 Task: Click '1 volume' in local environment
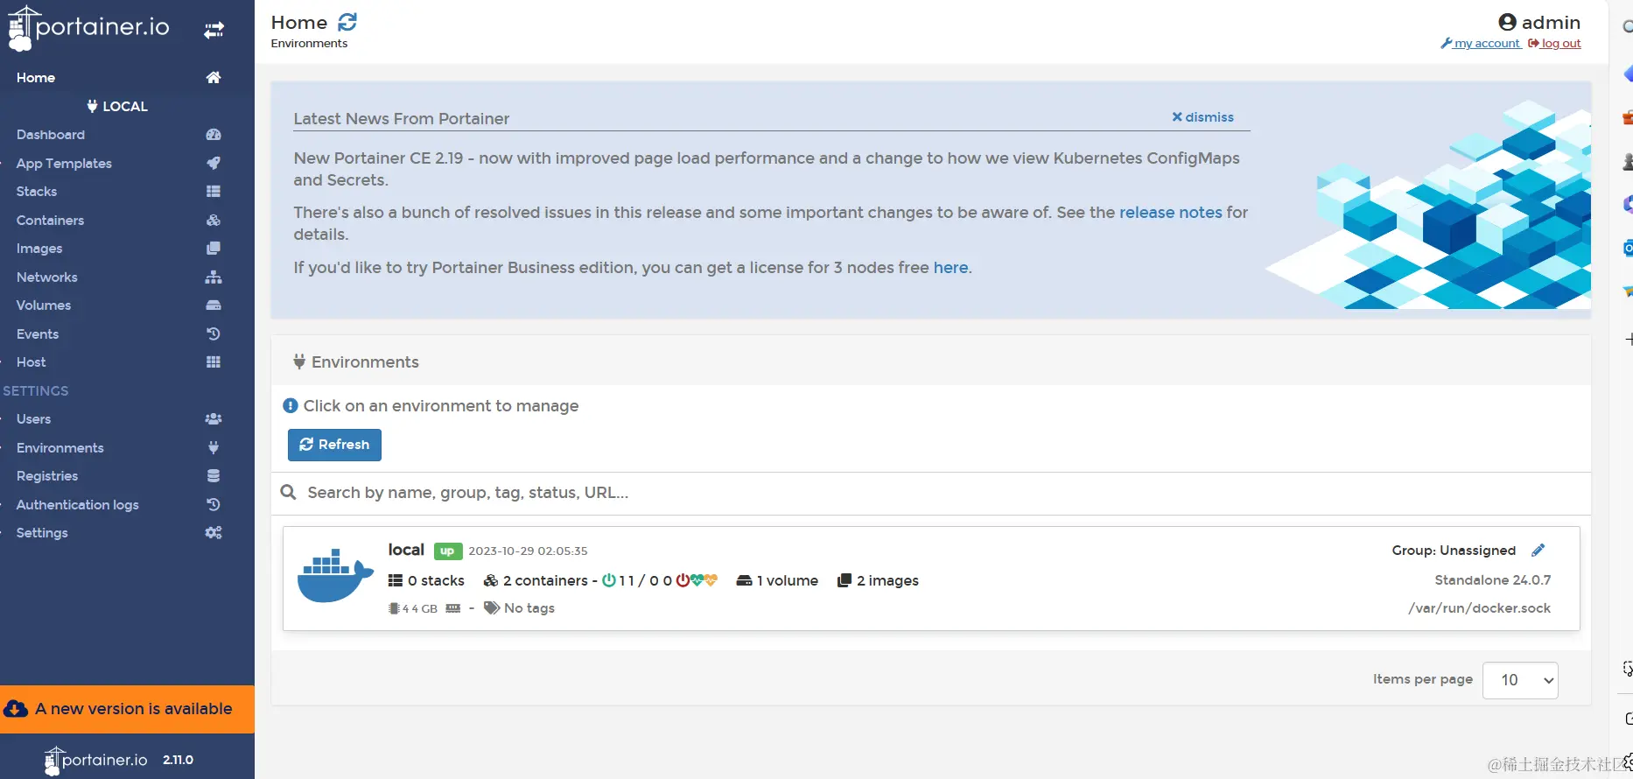click(778, 580)
